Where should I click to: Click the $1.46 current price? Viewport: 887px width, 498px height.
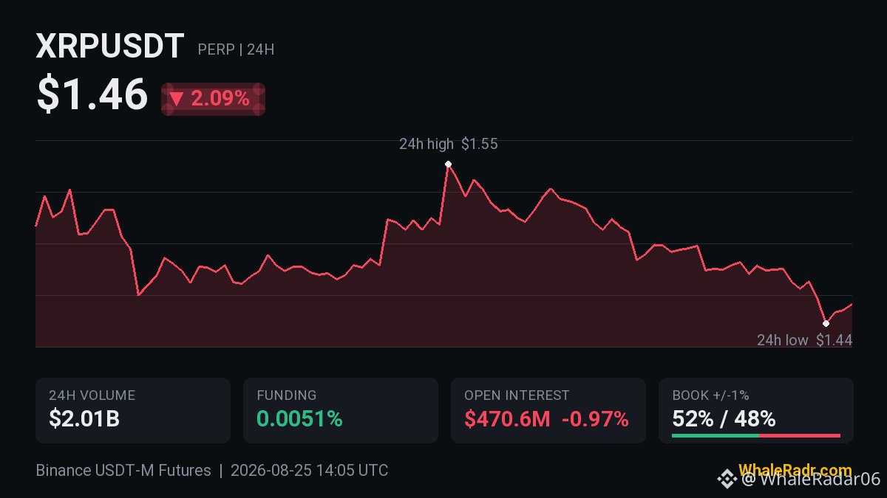click(x=92, y=95)
